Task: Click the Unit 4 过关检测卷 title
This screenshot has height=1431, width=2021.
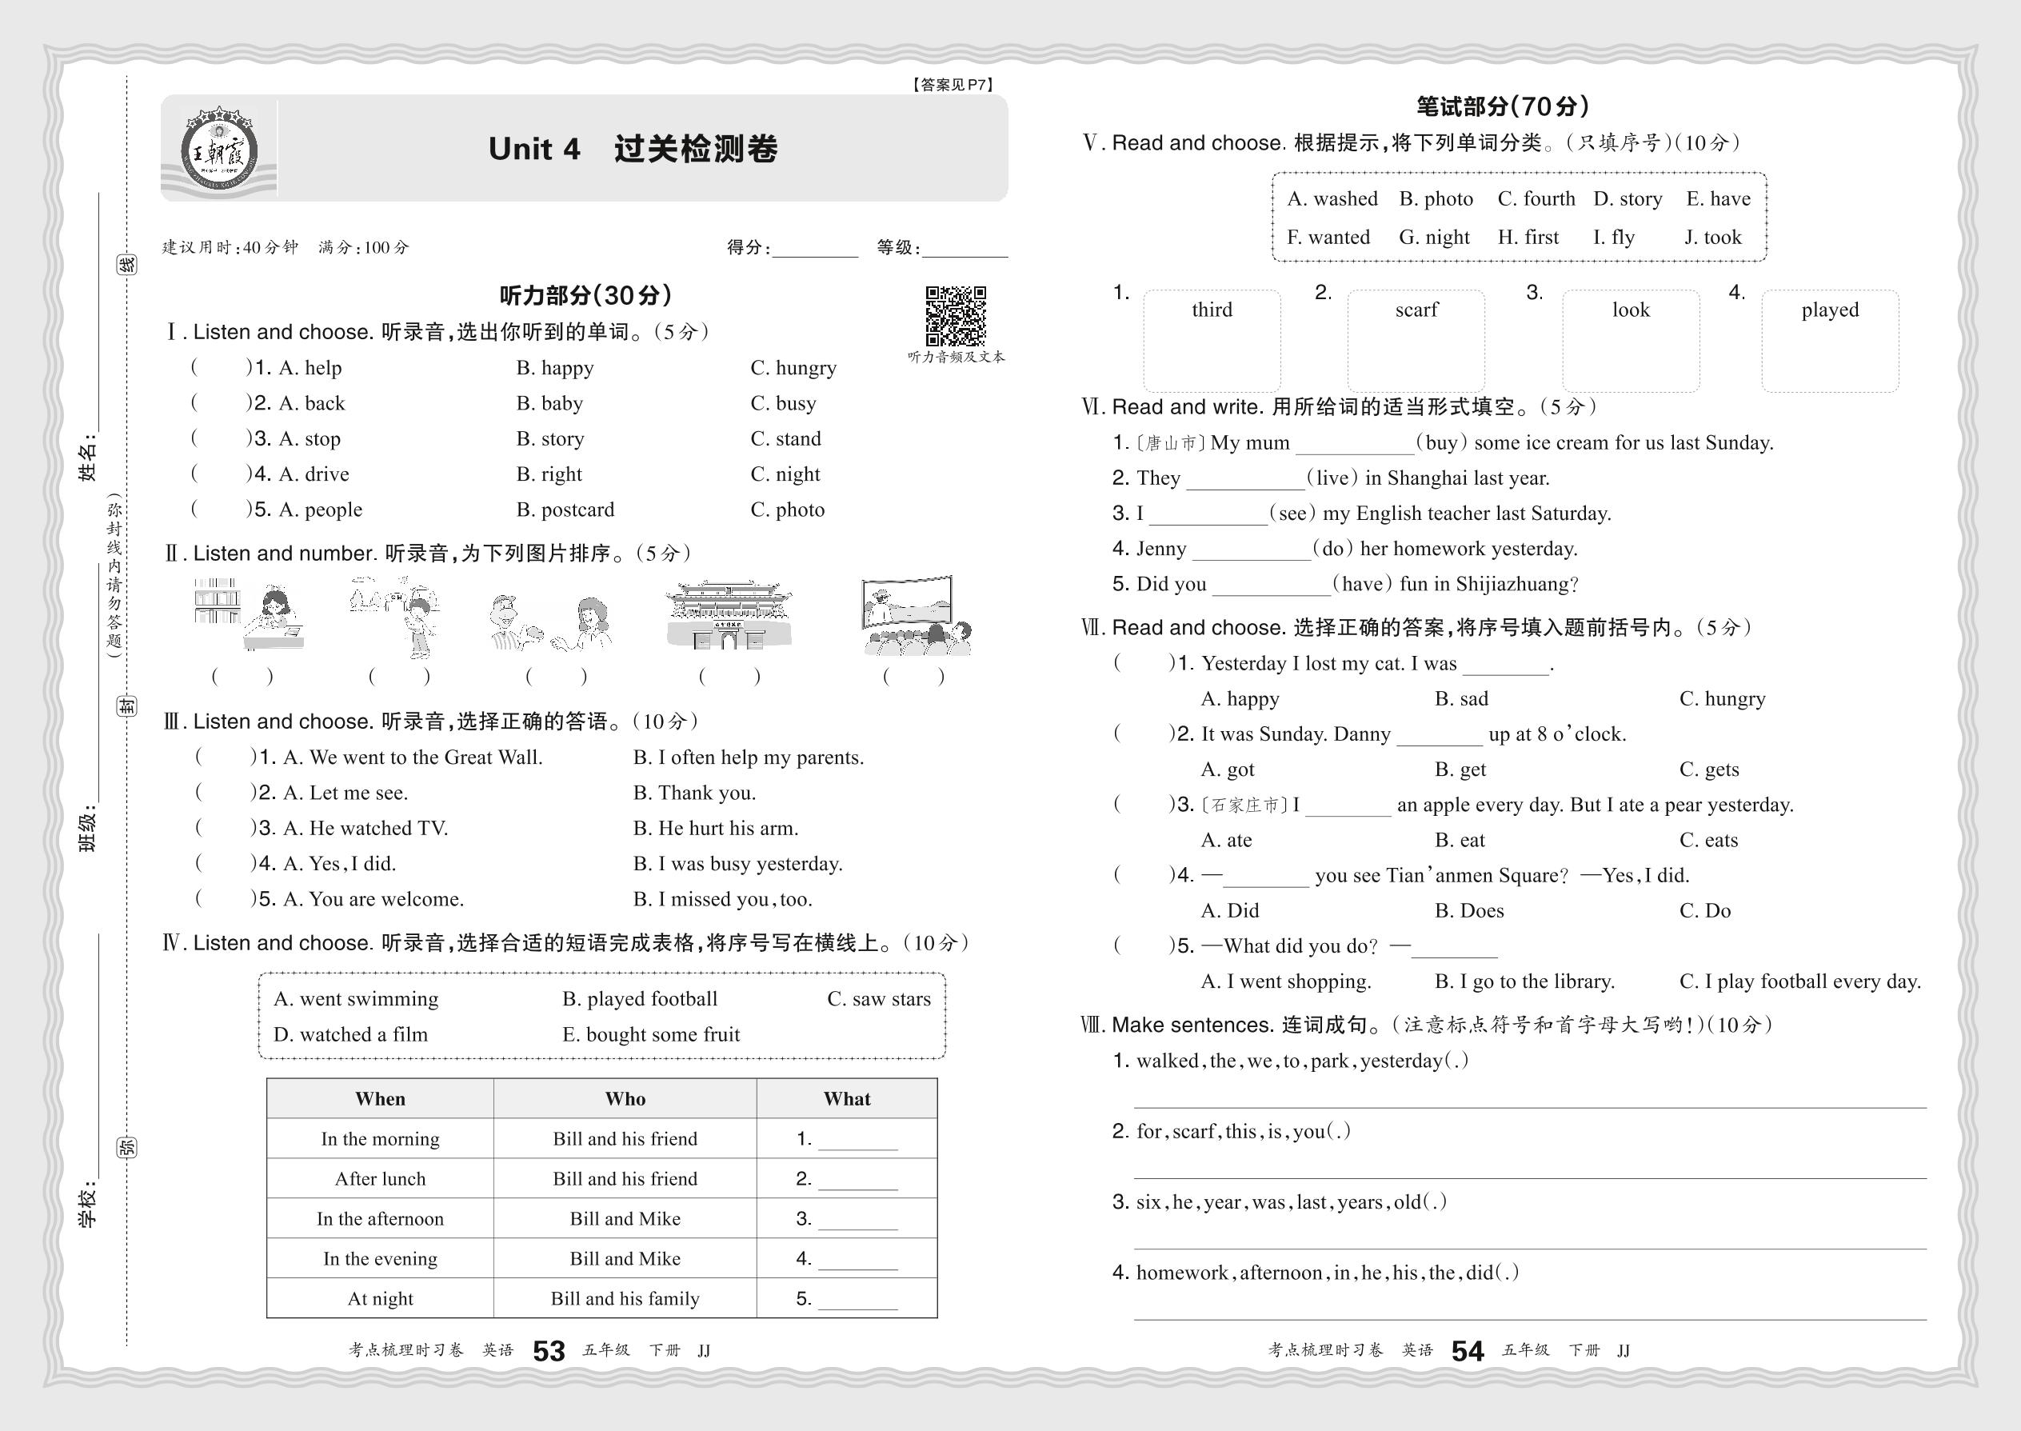Action: click(x=633, y=149)
